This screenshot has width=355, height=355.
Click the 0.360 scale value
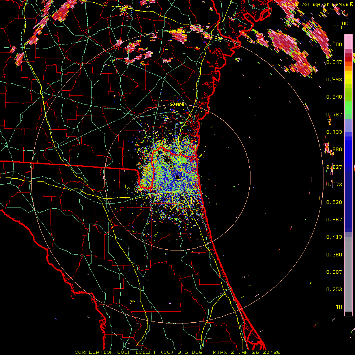click(x=334, y=255)
